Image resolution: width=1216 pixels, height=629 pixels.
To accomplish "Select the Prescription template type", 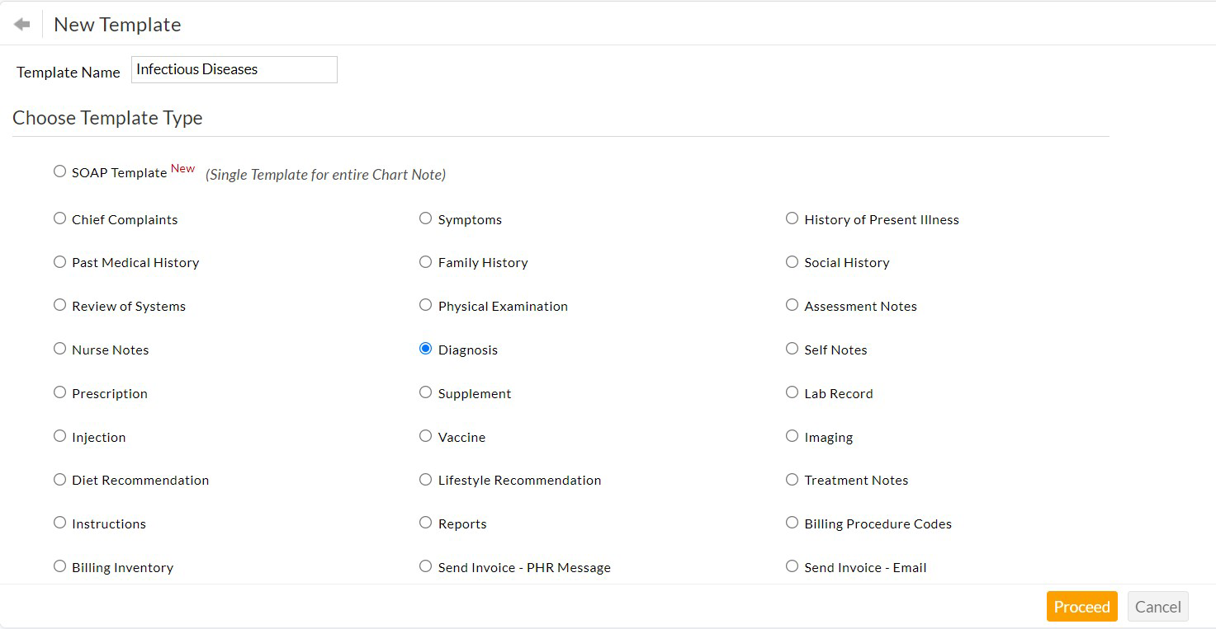I will point(59,392).
